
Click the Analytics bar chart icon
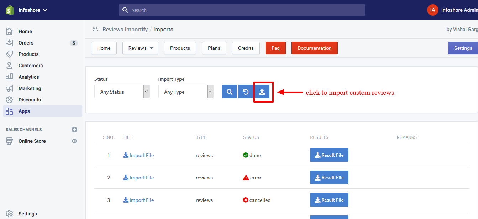coord(9,77)
